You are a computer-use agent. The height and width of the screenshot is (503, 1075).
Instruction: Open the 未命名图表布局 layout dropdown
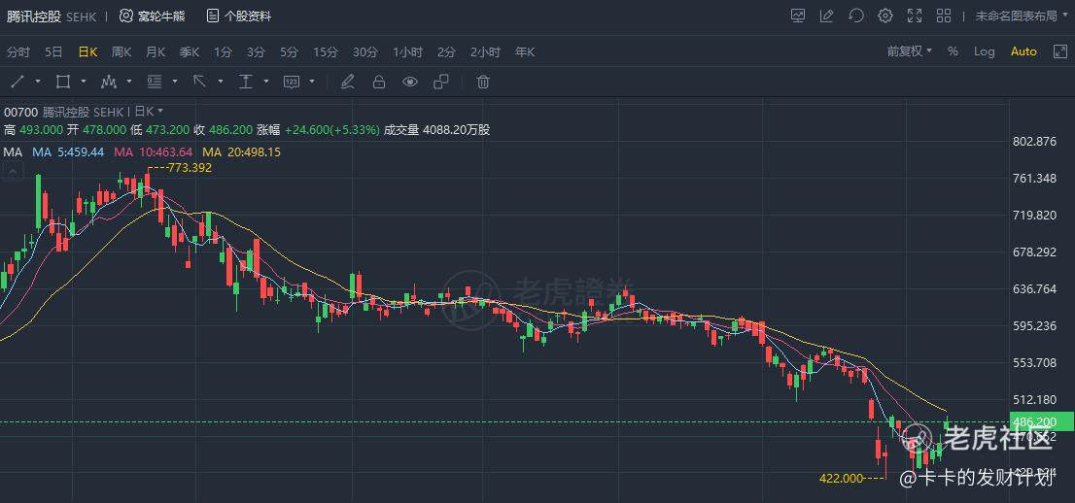(x=1022, y=16)
